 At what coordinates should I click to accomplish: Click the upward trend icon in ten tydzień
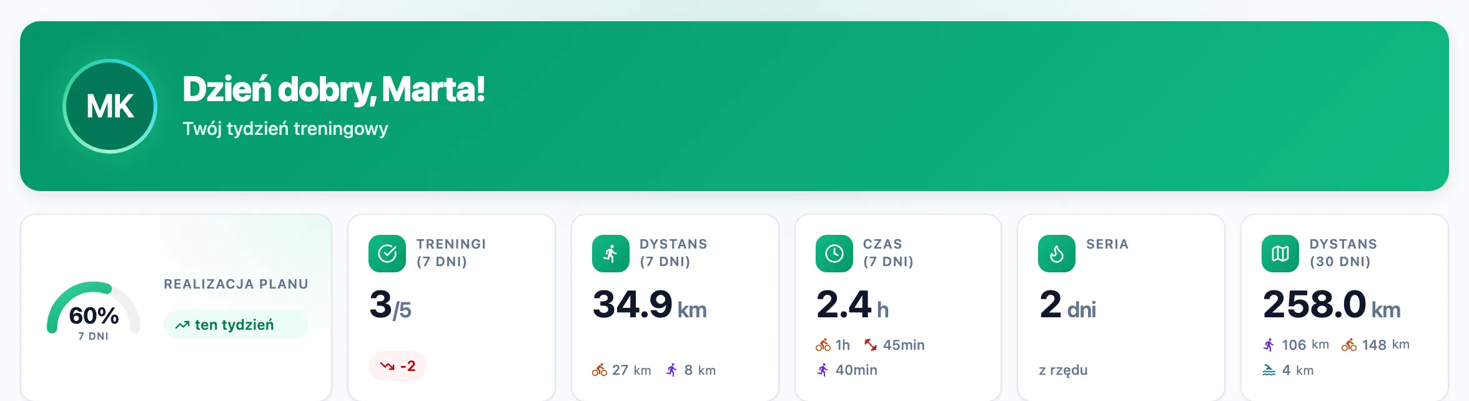[182, 325]
